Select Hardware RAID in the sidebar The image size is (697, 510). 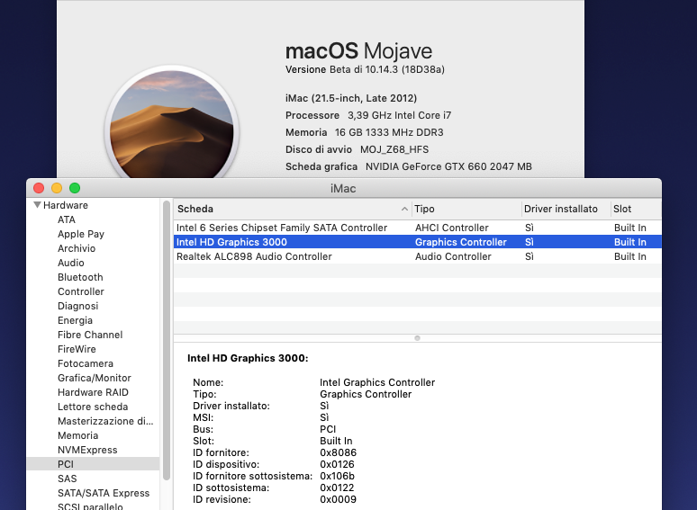[x=93, y=392]
